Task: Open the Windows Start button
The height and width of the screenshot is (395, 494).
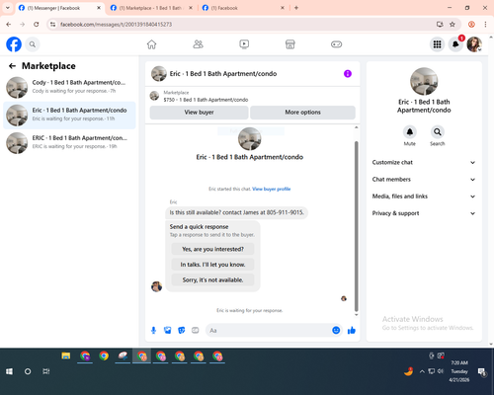Action: pos(9,371)
